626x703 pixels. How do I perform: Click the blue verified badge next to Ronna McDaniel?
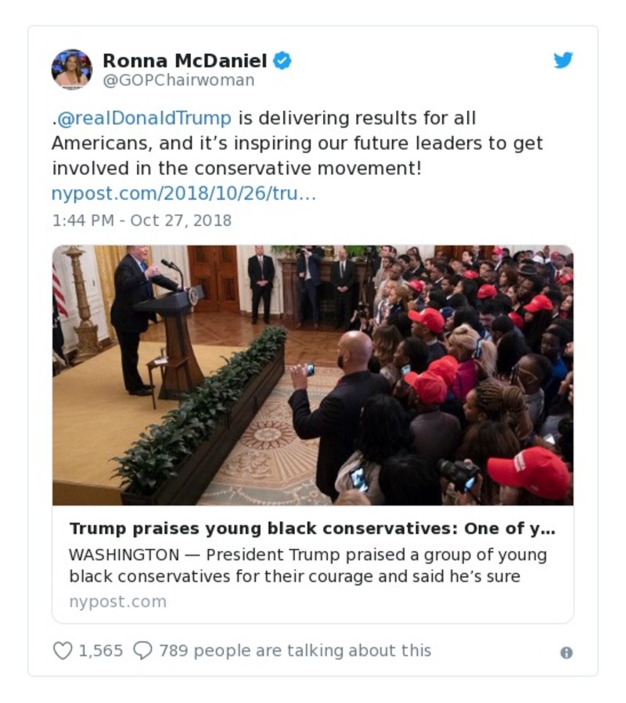pos(282,62)
